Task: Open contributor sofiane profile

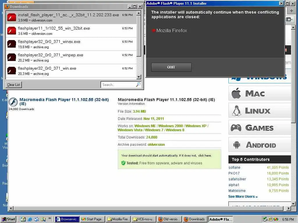Action: [x=234, y=168]
